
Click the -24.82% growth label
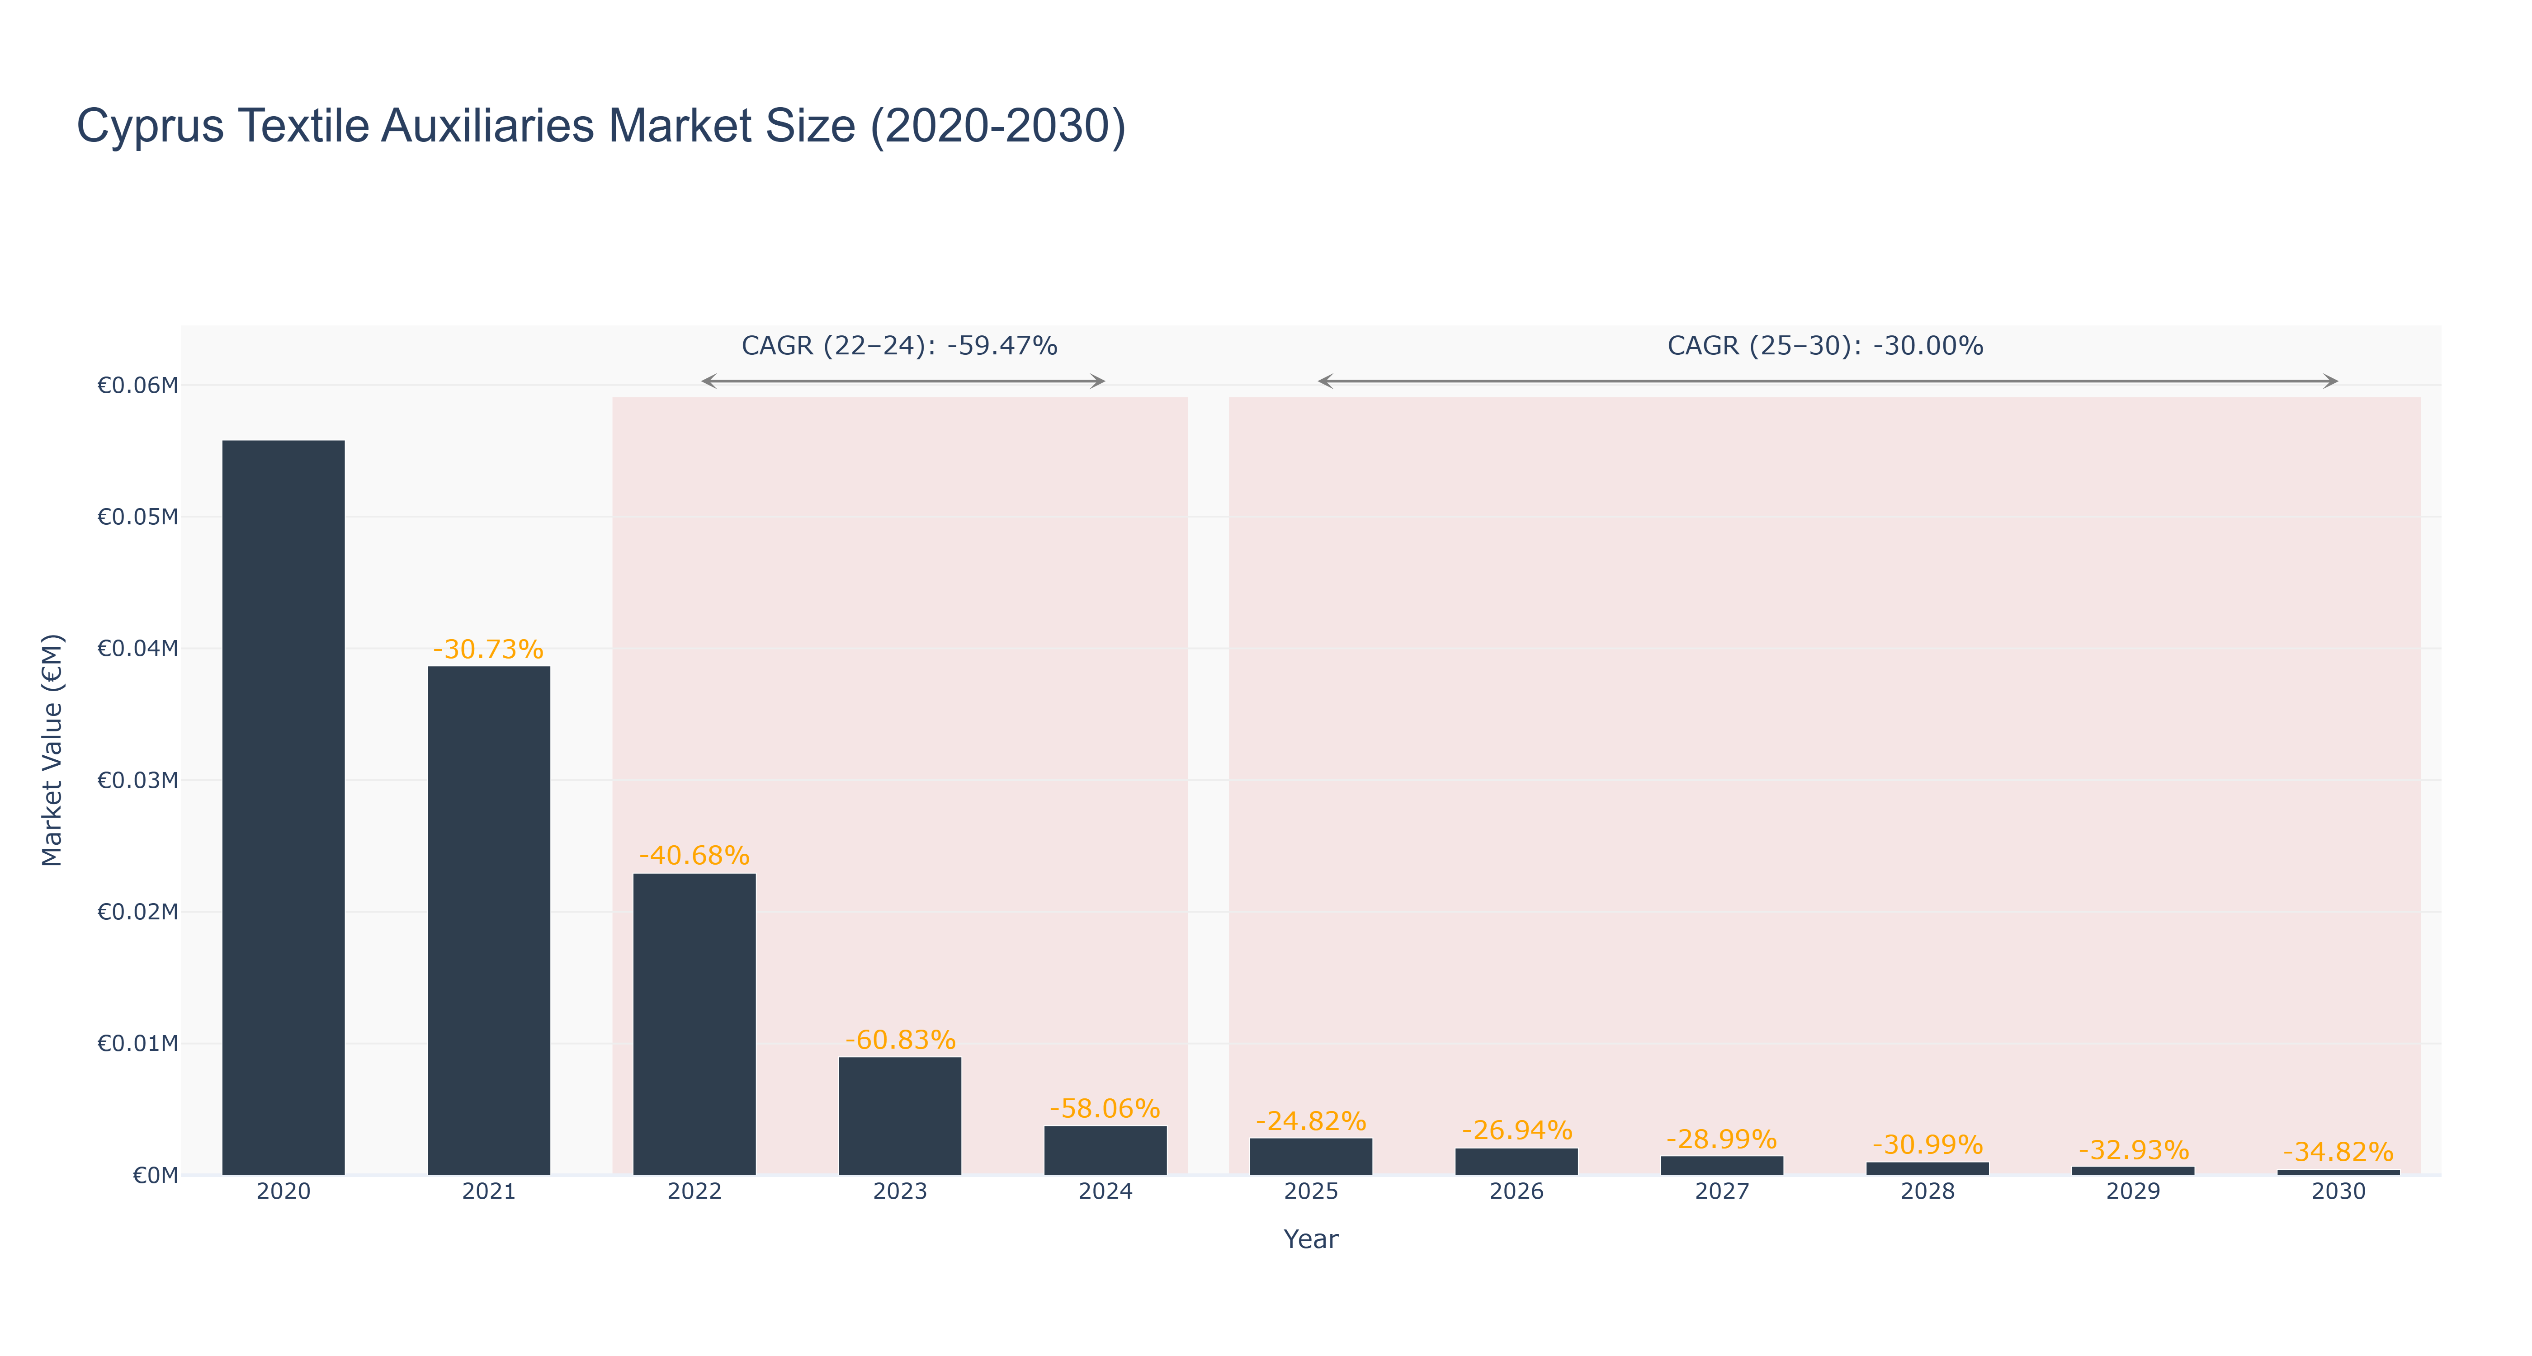[1310, 1121]
